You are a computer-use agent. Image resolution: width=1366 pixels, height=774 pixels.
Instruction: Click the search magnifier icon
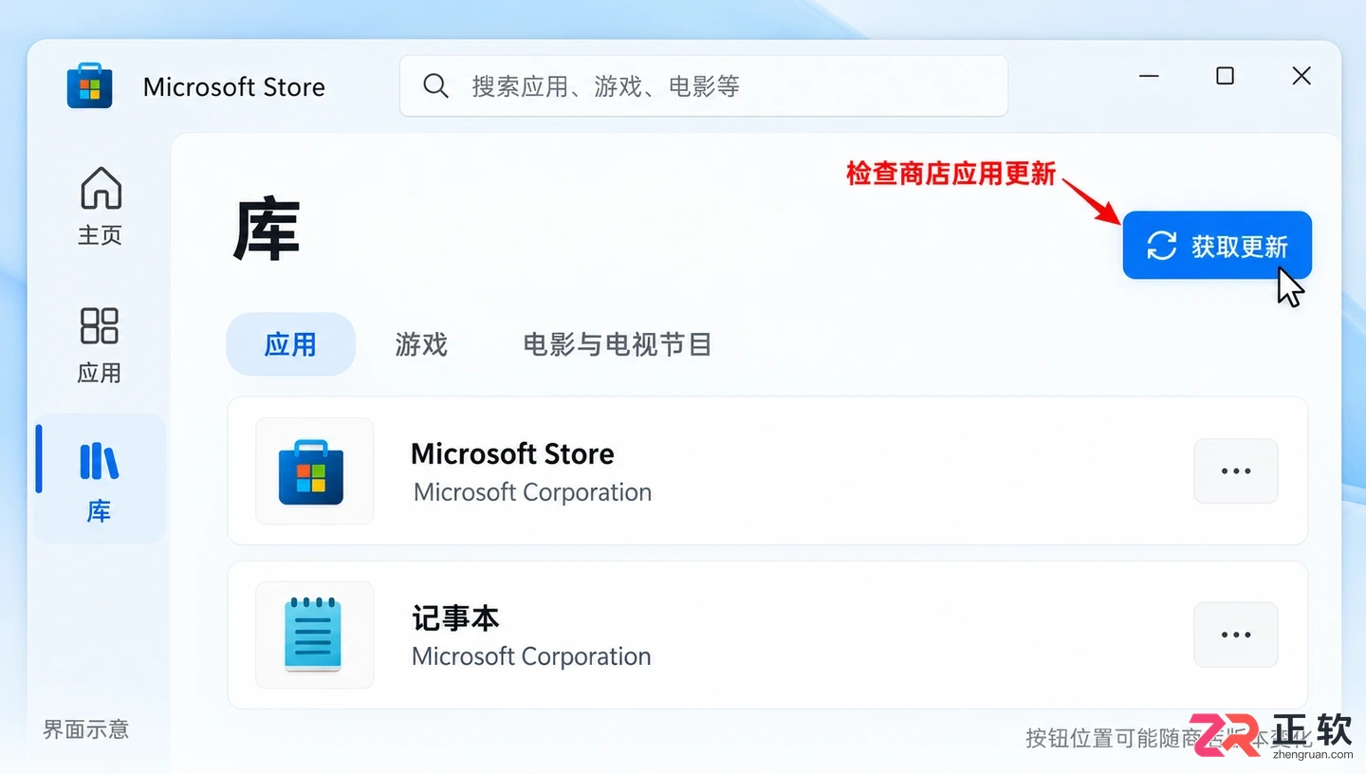(x=435, y=86)
